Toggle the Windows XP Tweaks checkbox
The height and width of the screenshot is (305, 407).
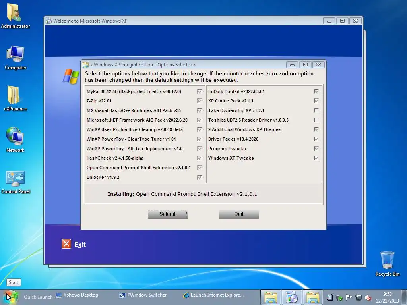point(316,158)
